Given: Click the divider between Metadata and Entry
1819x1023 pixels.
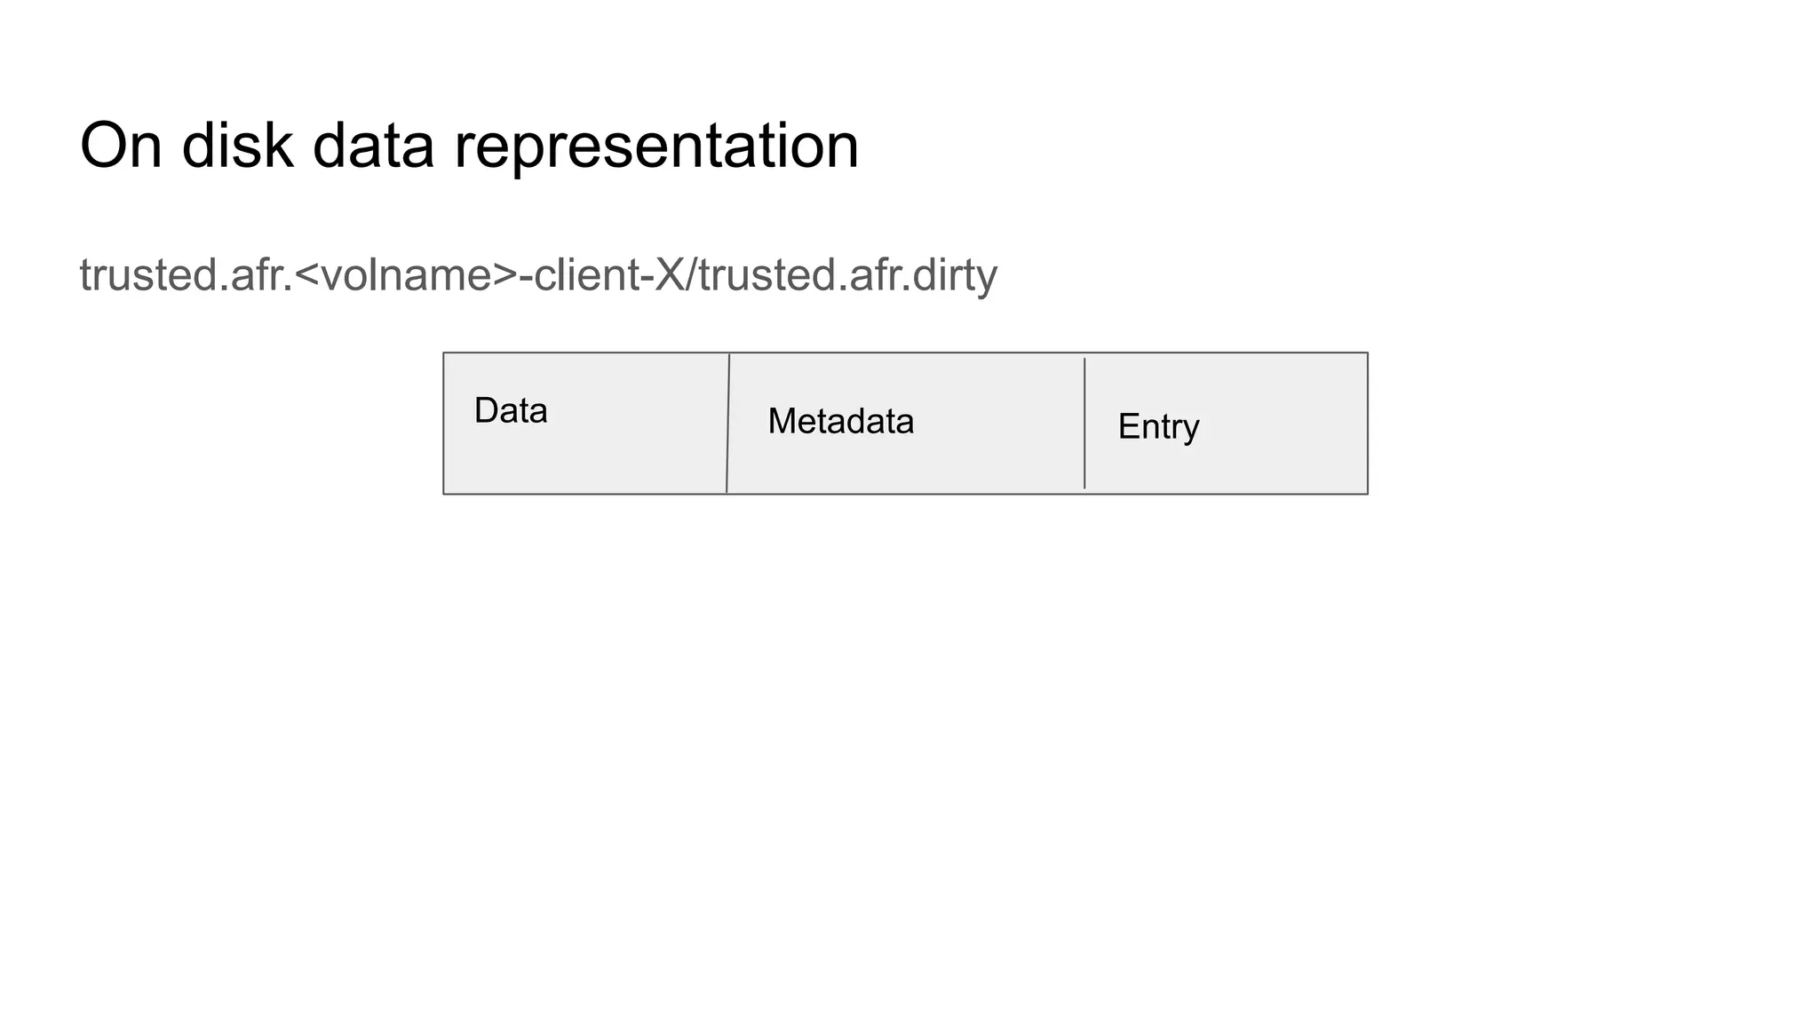Looking at the screenshot, I should pyautogui.click(x=1084, y=424).
